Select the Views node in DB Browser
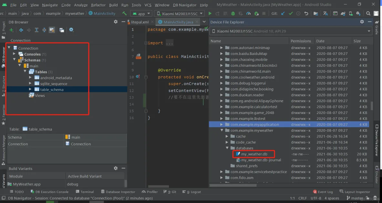Image resolution: width=382 pixels, height=203 pixels. coord(37,95)
